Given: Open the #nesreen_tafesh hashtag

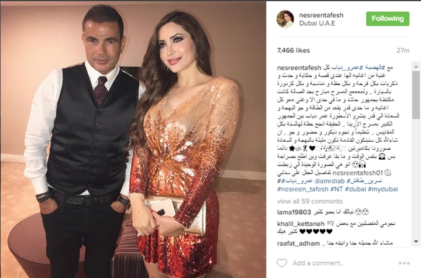Looking at the screenshot, I should click(x=303, y=189).
